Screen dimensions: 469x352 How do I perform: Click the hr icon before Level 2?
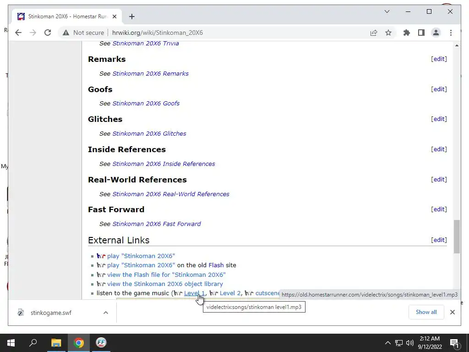[213, 293]
